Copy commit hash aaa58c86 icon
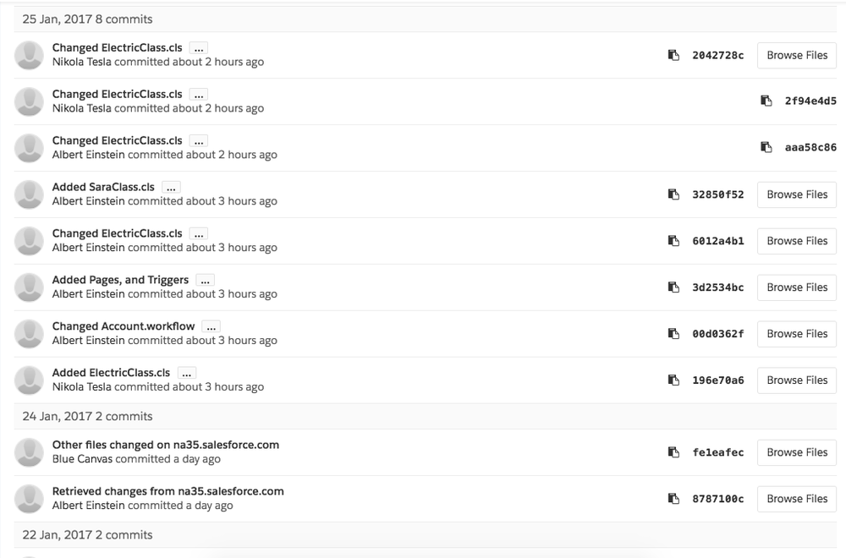Viewport: 846px width, 558px height. (x=766, y=147)
